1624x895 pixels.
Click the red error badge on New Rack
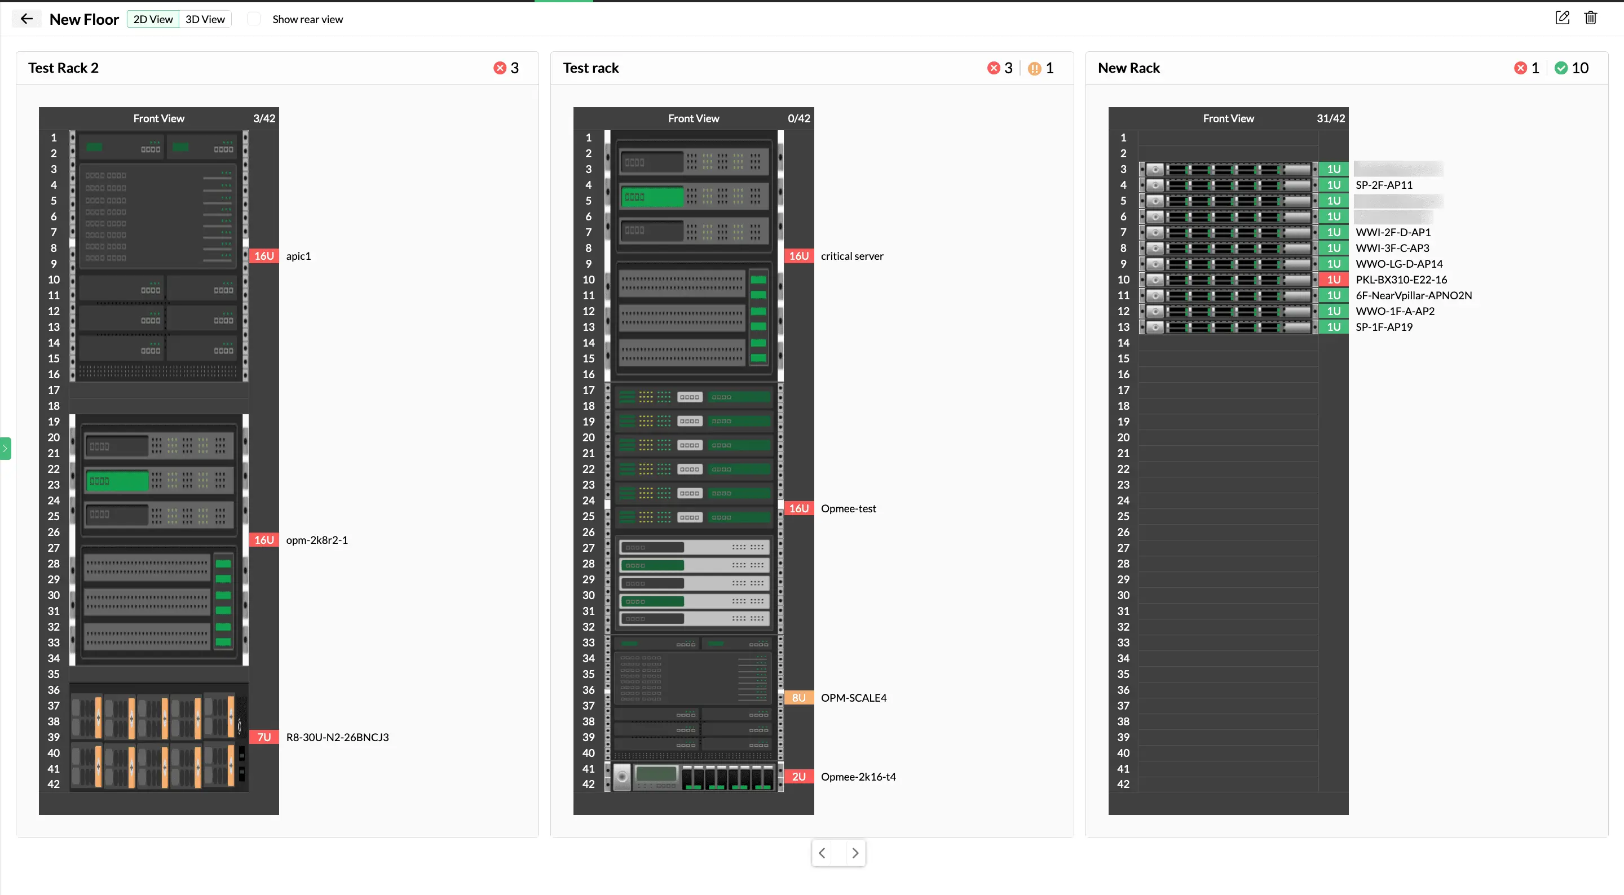(1520, 68)
